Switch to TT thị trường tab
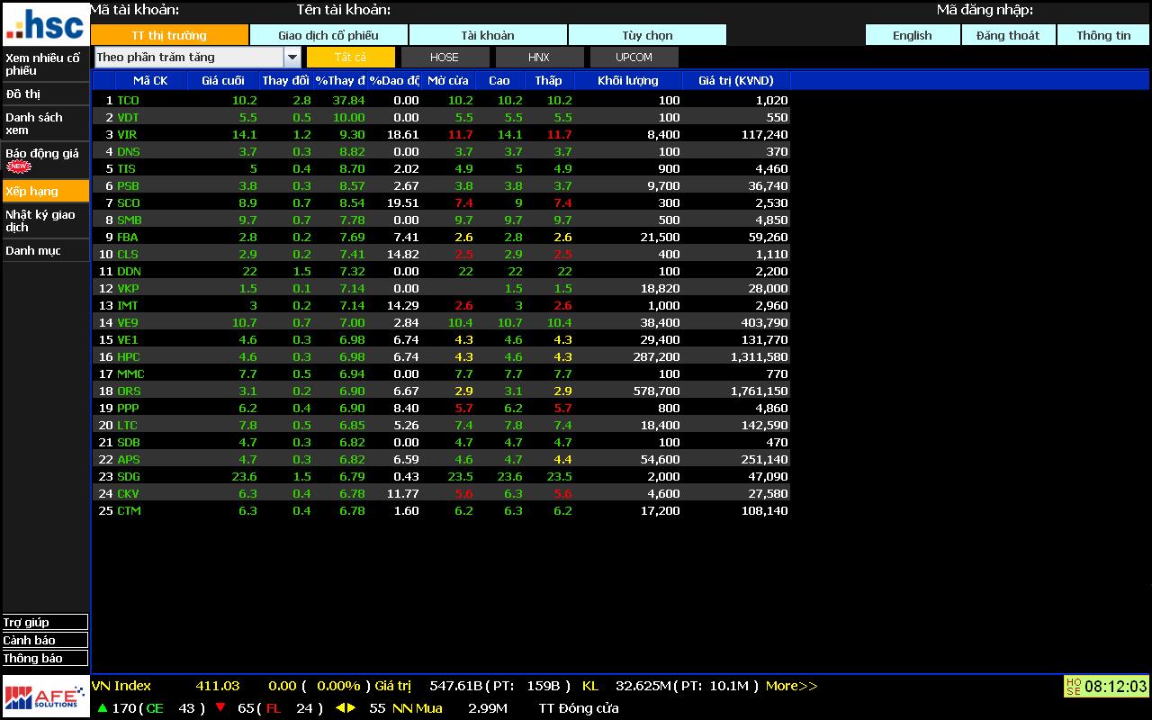The image size is (1152, 720). click(x=169, y=35)
